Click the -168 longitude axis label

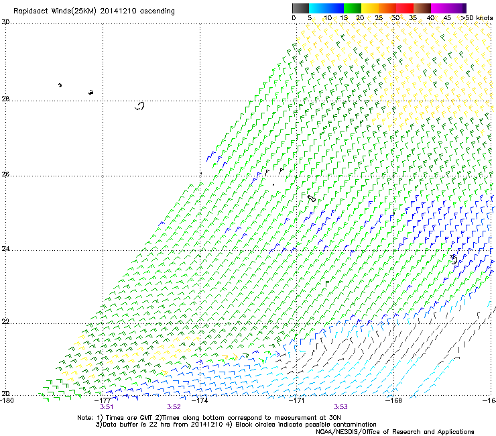pos(394,400)
